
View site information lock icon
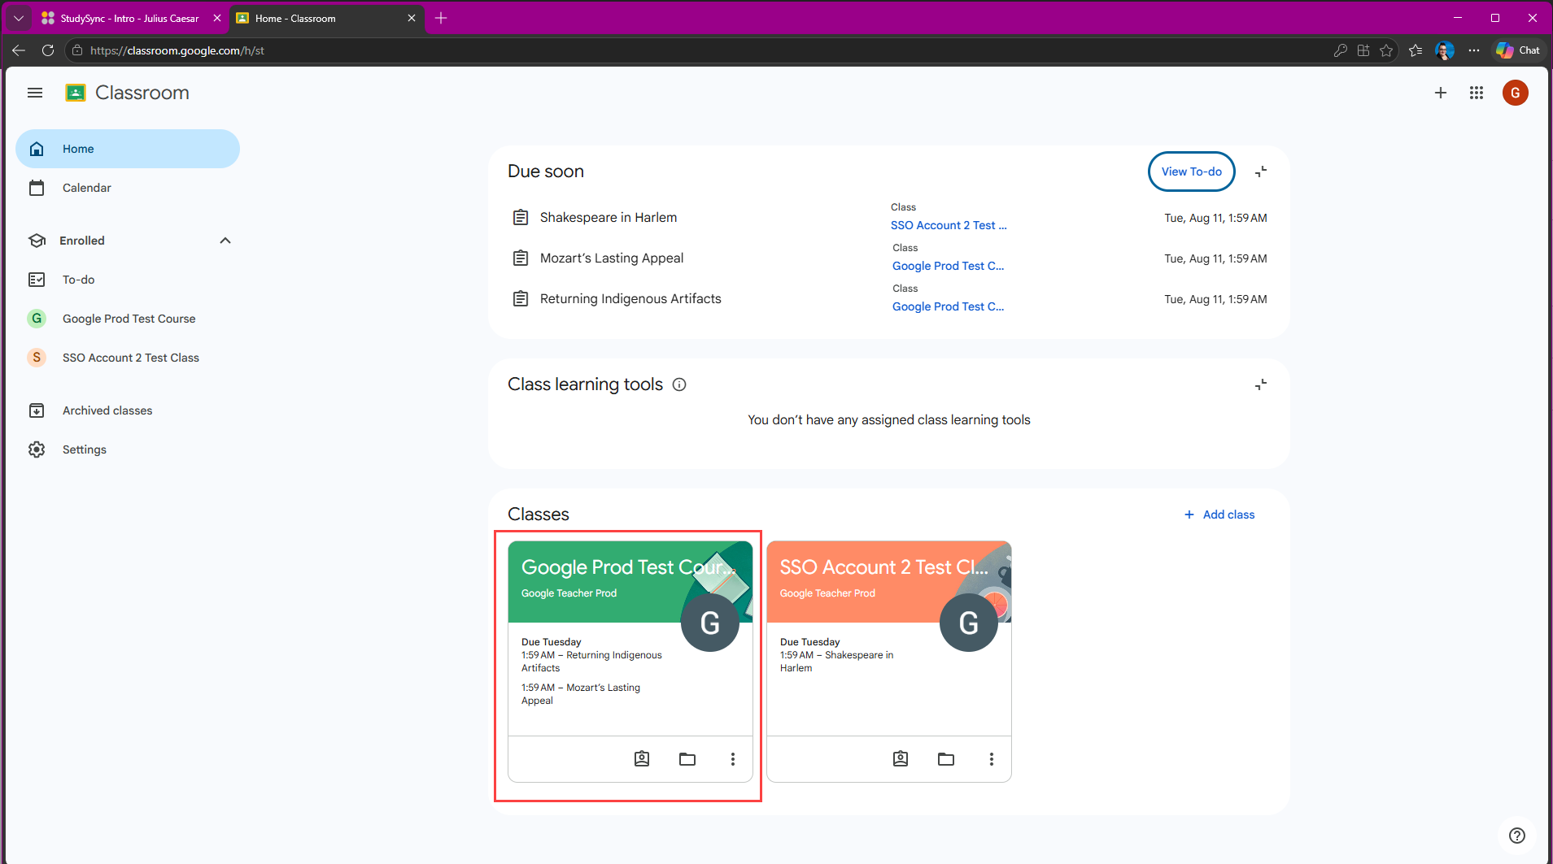[x=77, y=50]
